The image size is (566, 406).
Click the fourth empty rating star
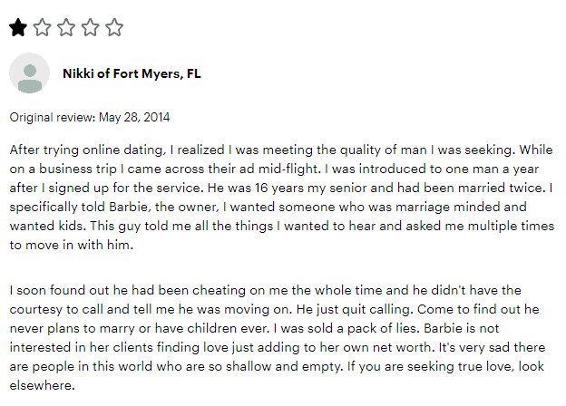coord(90,27)
